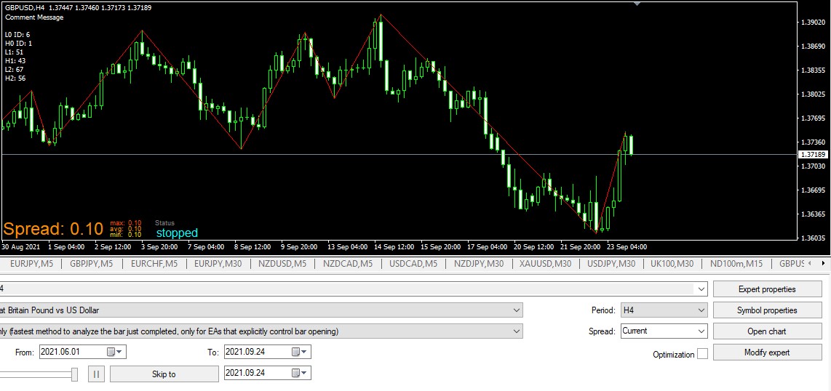Open the Skip to date calendar picker

tap(300, 373)
